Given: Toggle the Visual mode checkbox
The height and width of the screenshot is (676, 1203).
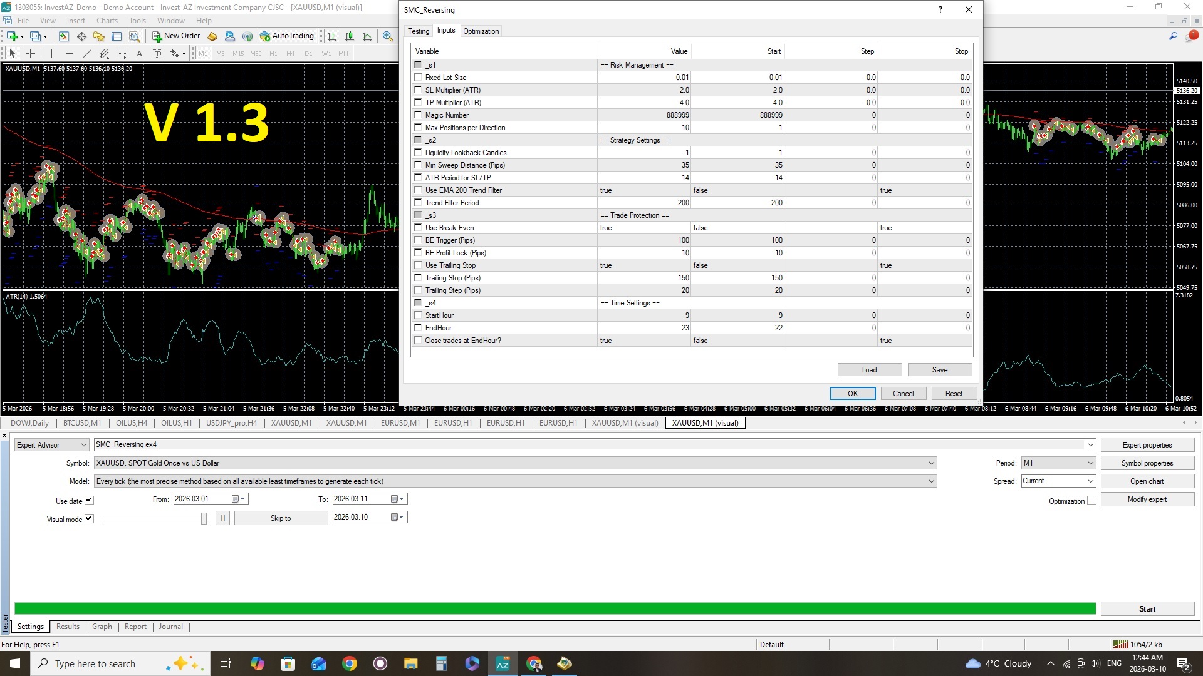Looking at the screenshot, I should click(89, 518).
